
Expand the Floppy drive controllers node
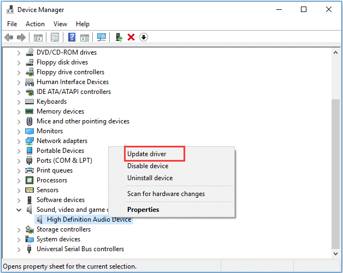[19, 73]
